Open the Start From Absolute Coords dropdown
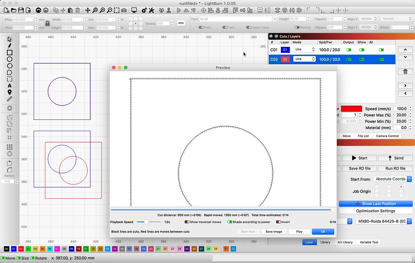Image resolution: width=415 pixels, height=263 pixels. pyautogui.click(x=393, y=179)
